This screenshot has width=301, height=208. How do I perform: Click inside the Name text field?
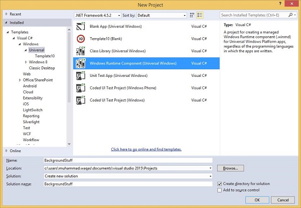point(128,160)
